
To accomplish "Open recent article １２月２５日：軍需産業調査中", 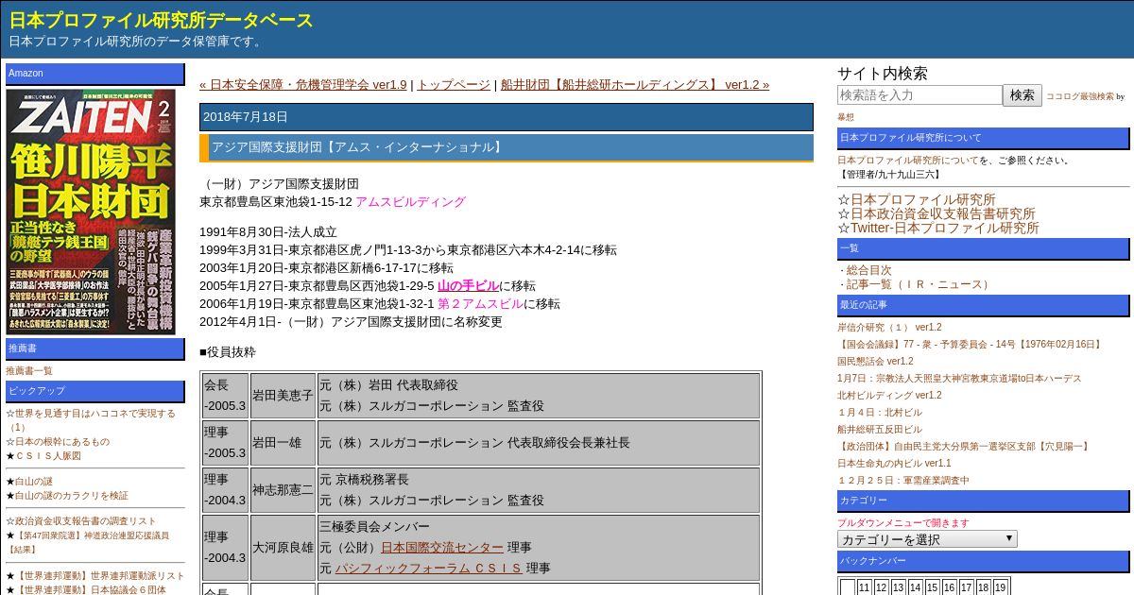I will (903, 481).
